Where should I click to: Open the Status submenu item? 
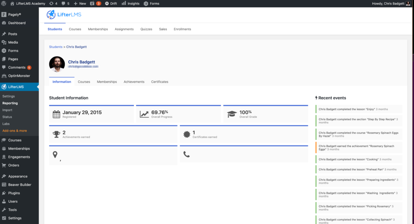coord(7,117)
